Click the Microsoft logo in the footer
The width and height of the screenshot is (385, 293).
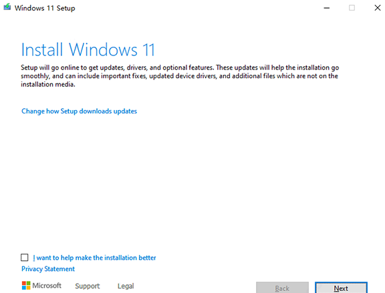[x=41, y=286]
